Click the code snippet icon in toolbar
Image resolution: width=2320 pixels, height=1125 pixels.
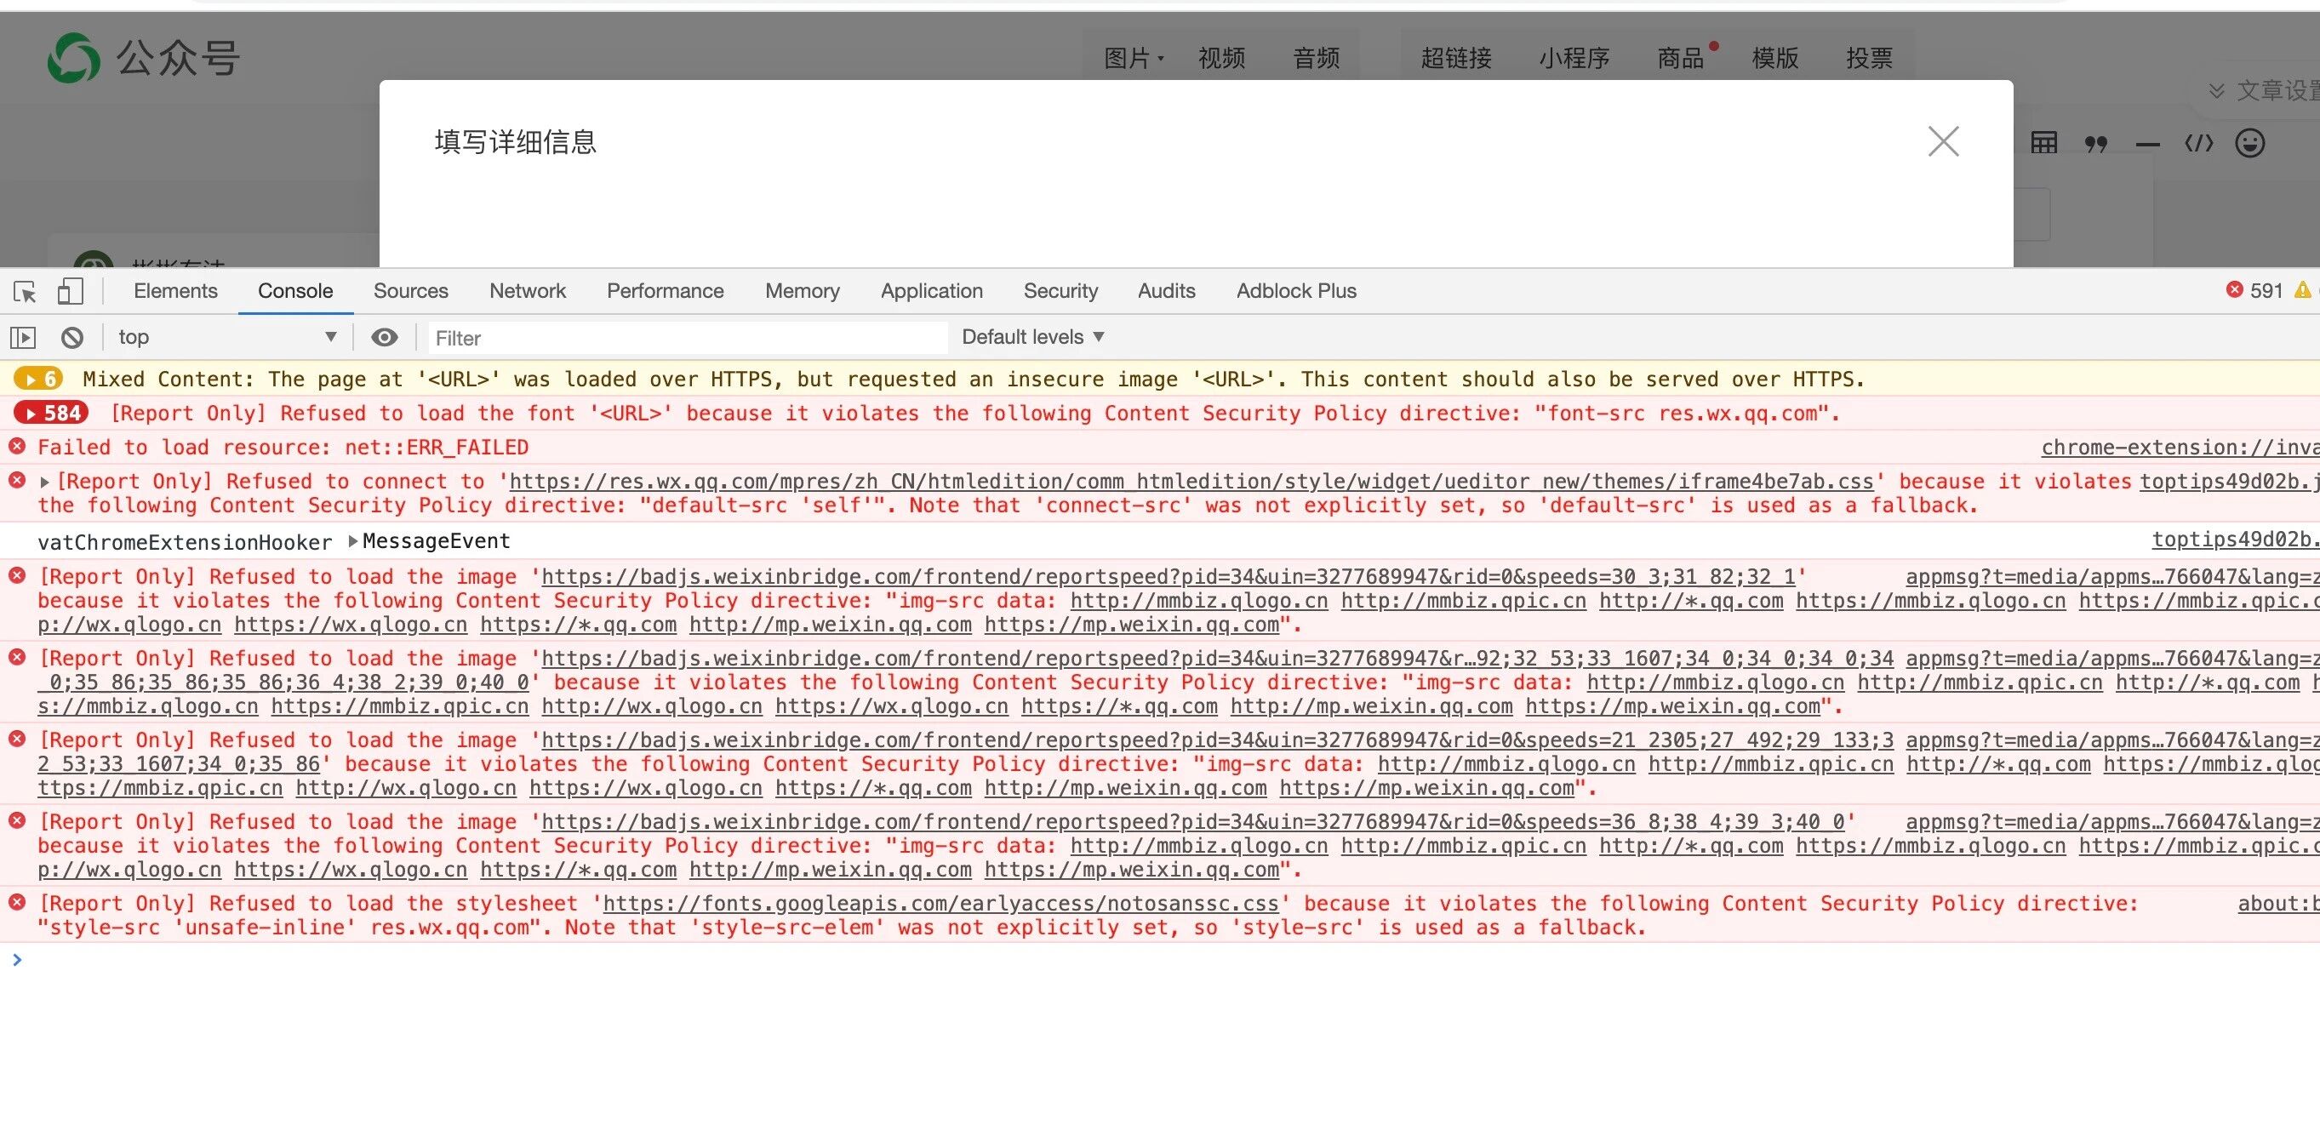[x=2198, y=143]
